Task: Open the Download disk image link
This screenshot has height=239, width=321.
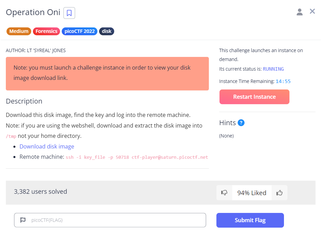Action: point(47,146)
